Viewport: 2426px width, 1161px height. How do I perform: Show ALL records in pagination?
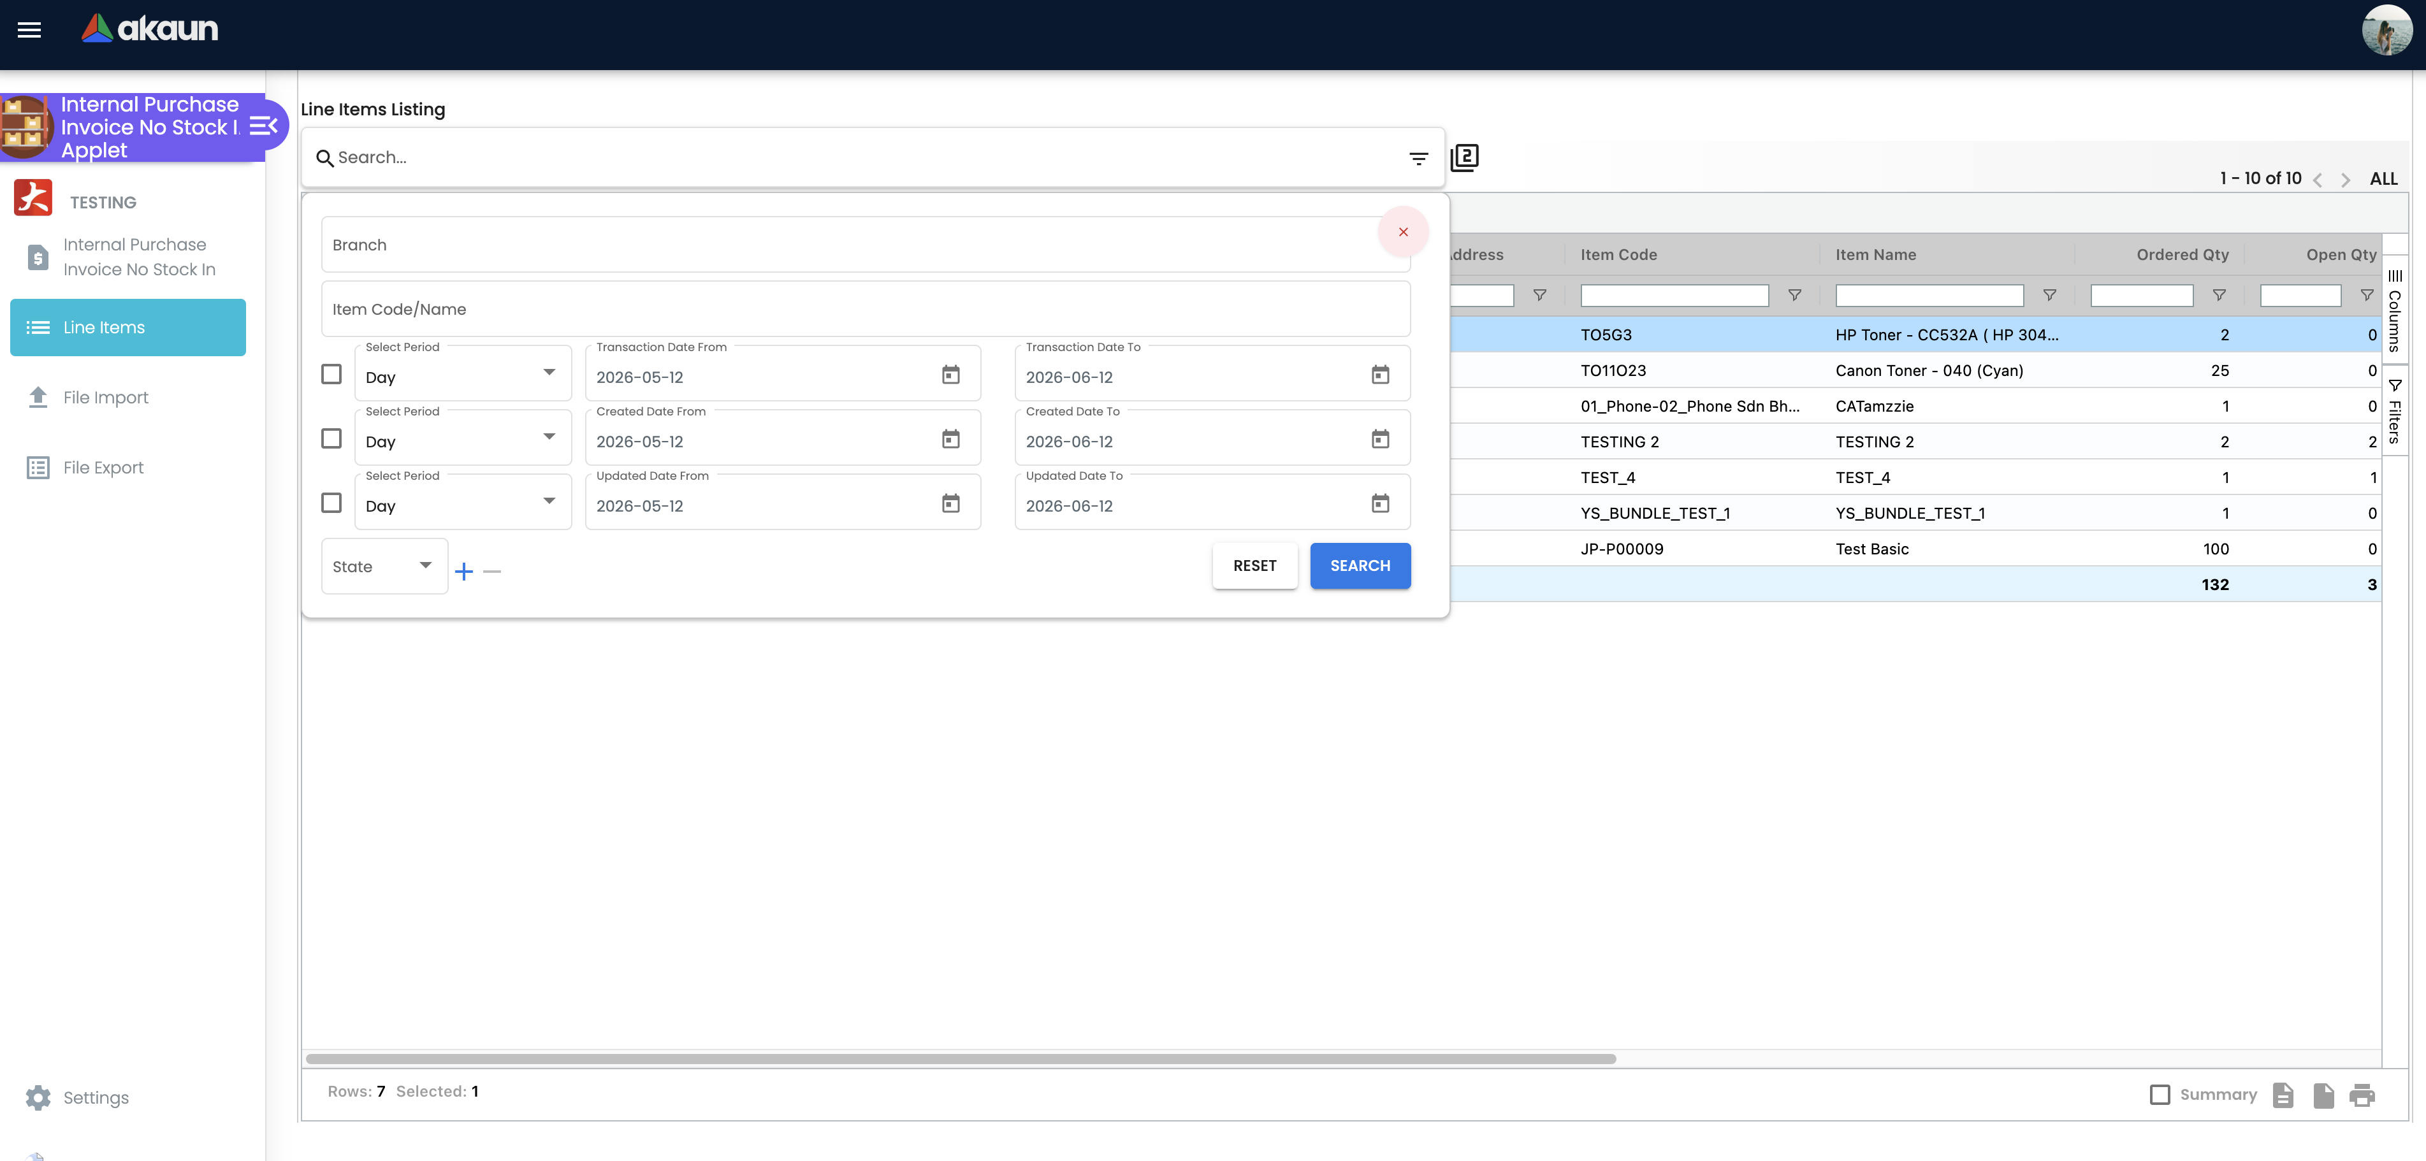click(2384, 179)
